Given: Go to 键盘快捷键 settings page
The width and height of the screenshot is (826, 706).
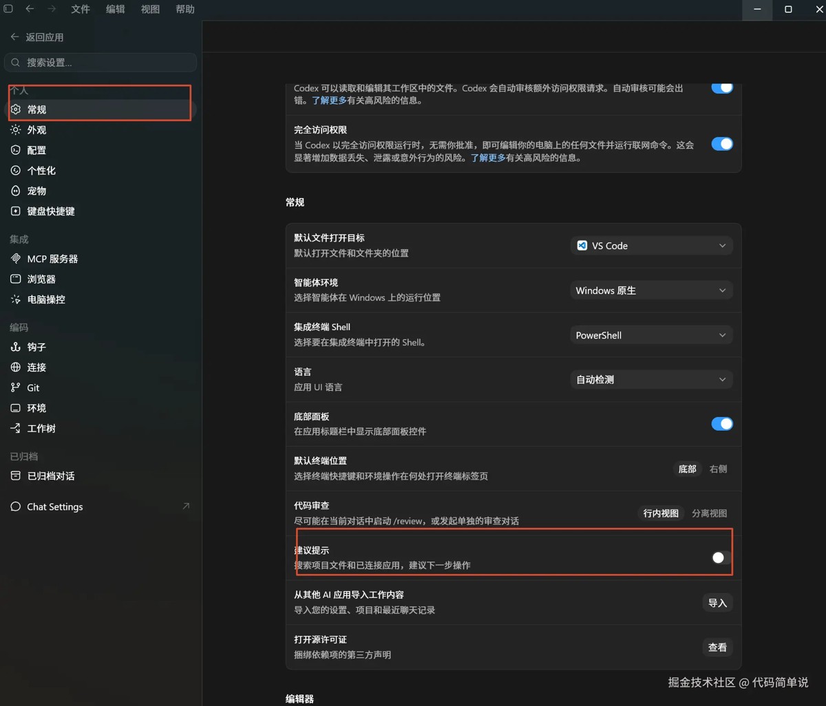Looking at the screenshot, I should [100, 211].
